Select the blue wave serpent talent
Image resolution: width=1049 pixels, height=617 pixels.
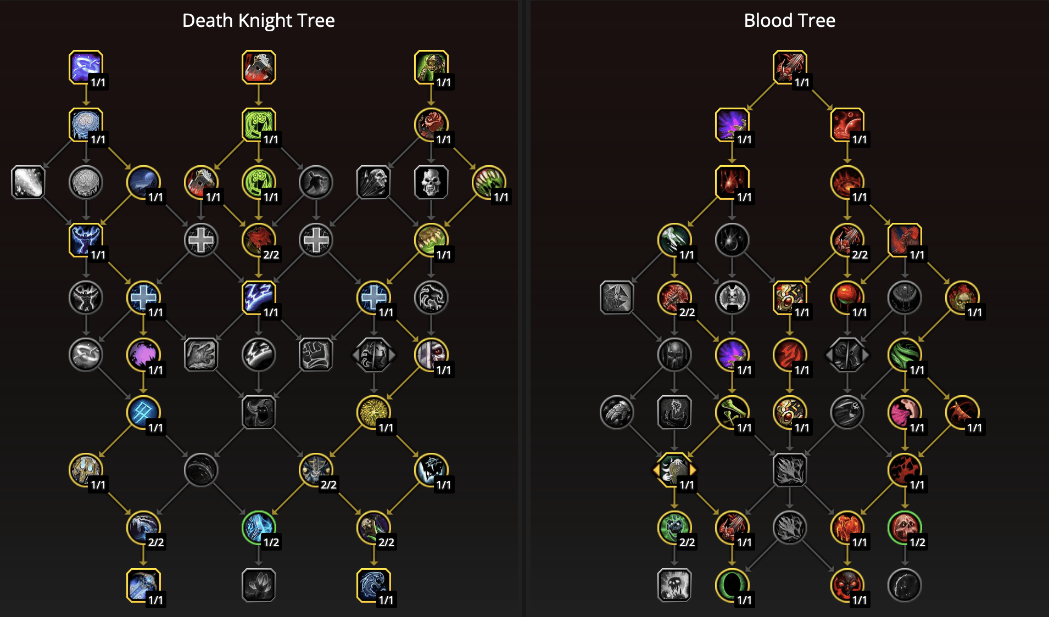click(373, 585)
